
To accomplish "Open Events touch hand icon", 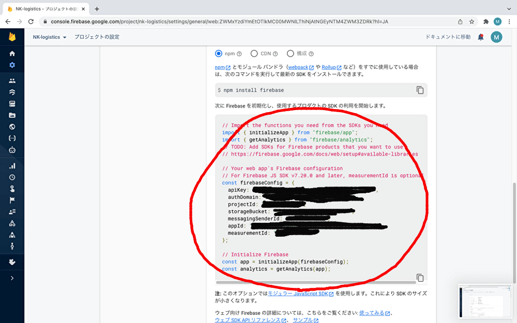I will pyautogui.click(x=12, y=189).
